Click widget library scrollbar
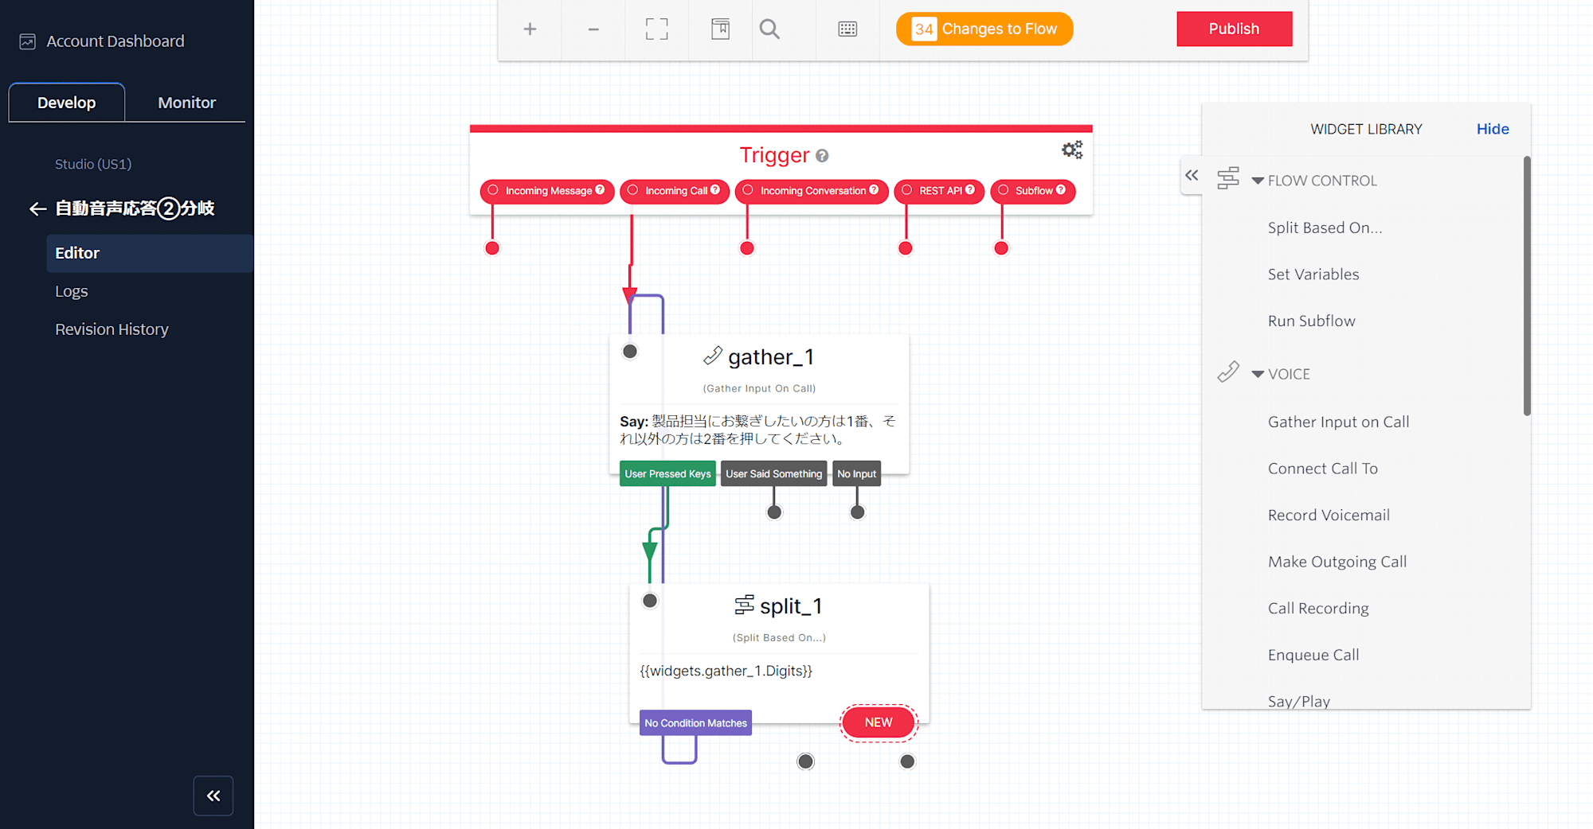1593x829 pixels. point(1527,286)
